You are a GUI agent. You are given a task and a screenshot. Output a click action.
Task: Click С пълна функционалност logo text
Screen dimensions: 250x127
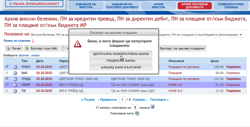point(34,4)
